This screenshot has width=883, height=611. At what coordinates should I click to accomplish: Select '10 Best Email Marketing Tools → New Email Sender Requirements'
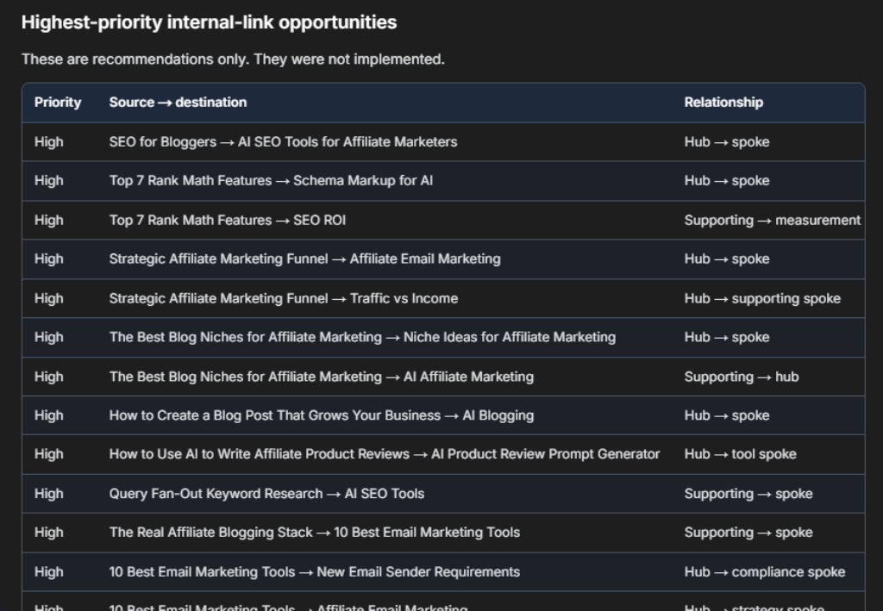tap(314, 571)
